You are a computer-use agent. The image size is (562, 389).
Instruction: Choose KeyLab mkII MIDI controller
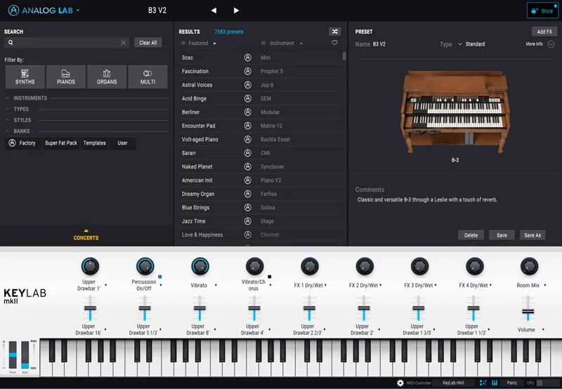pos(453,383)
